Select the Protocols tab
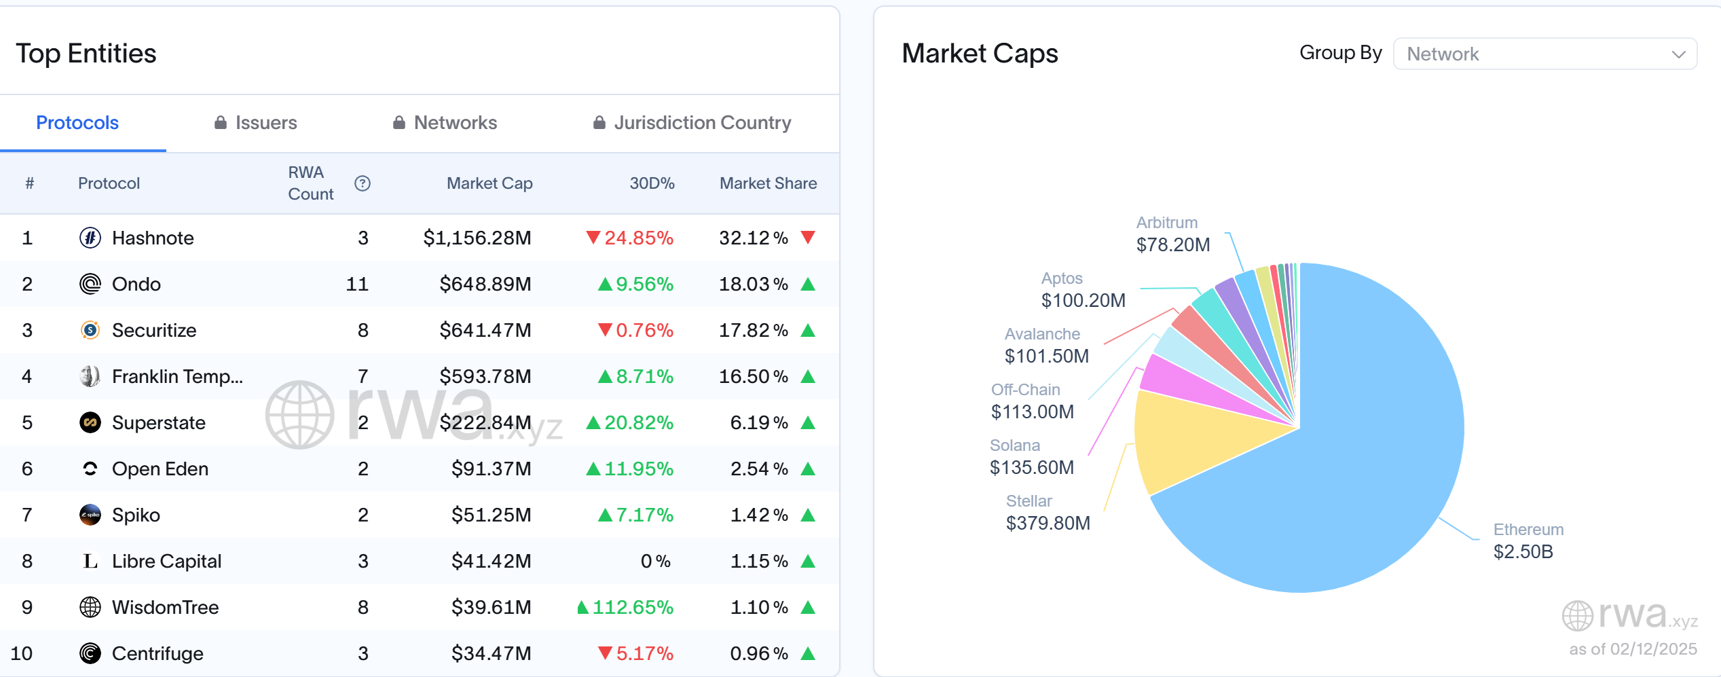The width and height of the screenshot is (1721, 677). click(x=77, y=123)
